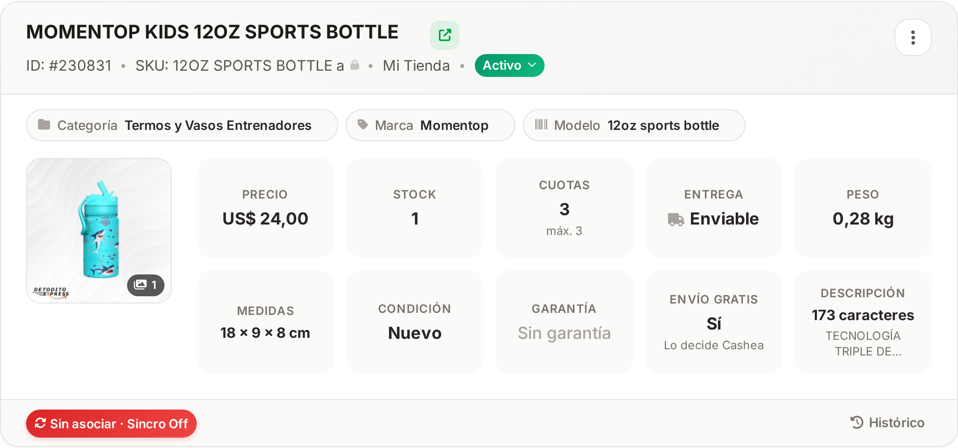
Task: Click the Categoría folder icon
Action: (44, 125)
